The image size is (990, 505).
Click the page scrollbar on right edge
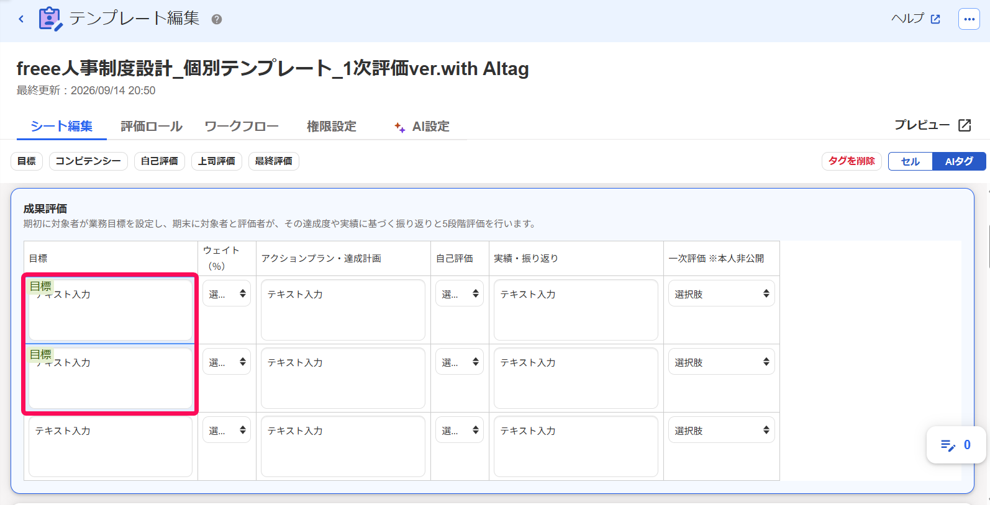[988, 248]
